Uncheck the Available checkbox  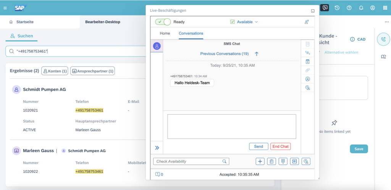[x=233, y=22]
